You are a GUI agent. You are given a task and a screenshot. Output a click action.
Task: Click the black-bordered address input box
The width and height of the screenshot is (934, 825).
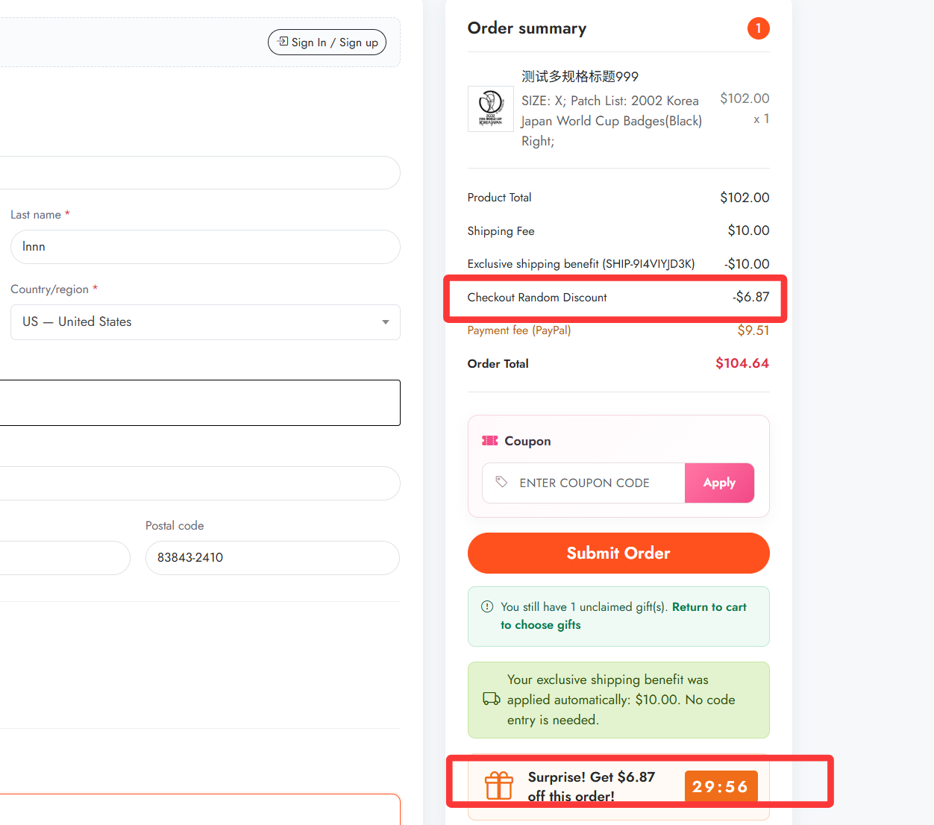(200, 403)
